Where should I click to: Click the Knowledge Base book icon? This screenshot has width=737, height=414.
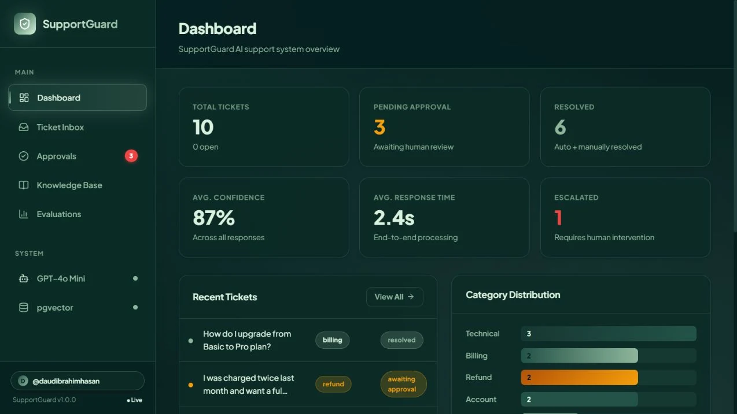(x=24, y=185)
